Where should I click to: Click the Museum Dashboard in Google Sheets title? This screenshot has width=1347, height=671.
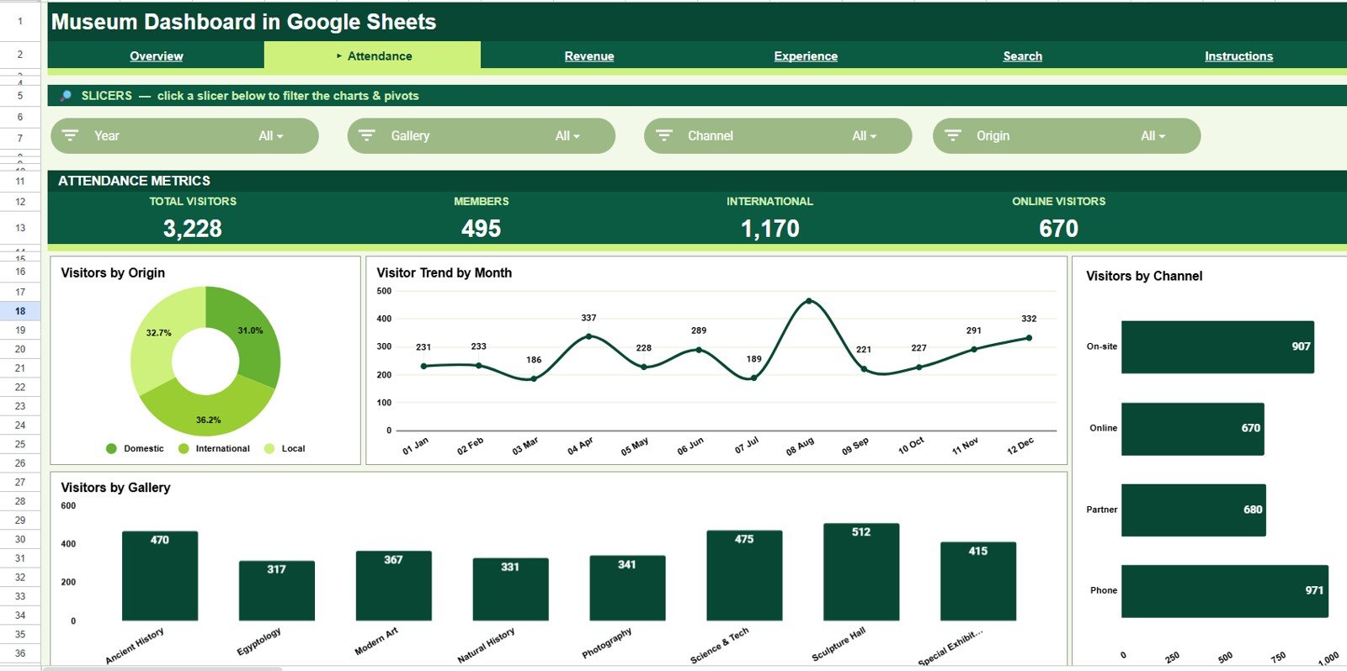244,22
